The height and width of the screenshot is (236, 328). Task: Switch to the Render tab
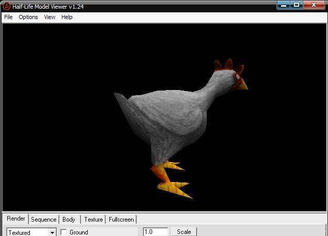click(x=15, y=219)
